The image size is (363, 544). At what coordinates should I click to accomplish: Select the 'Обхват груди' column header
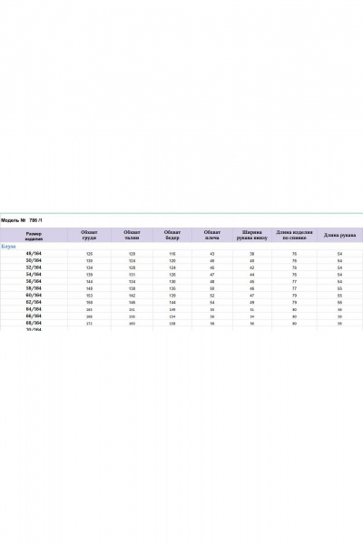click(x=89, y=235)
